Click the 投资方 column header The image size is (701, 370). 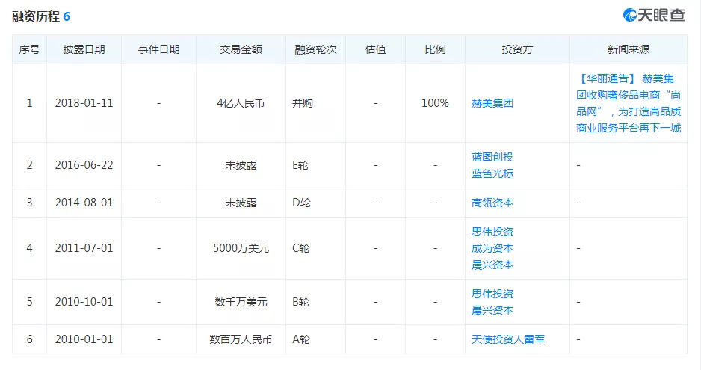pyautogui.click(x=517, y=49)
